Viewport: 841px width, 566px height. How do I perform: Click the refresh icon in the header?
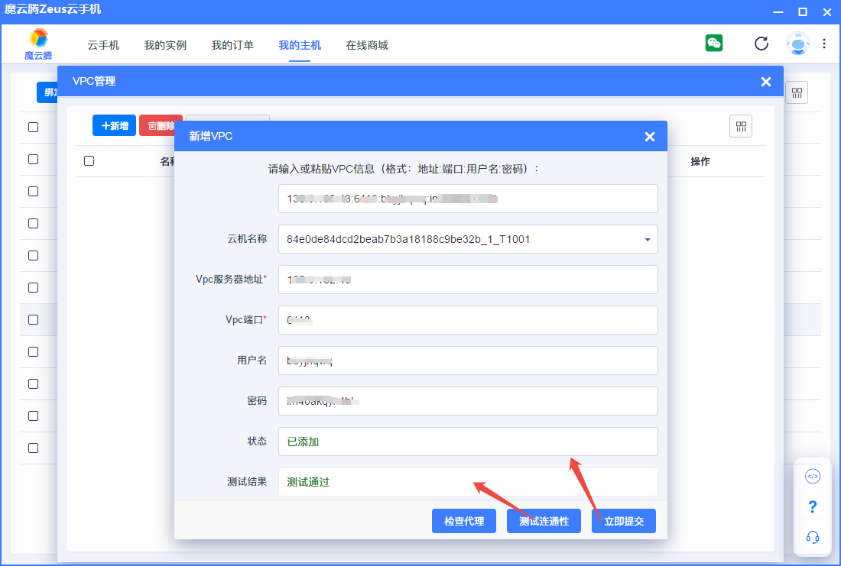761,44
